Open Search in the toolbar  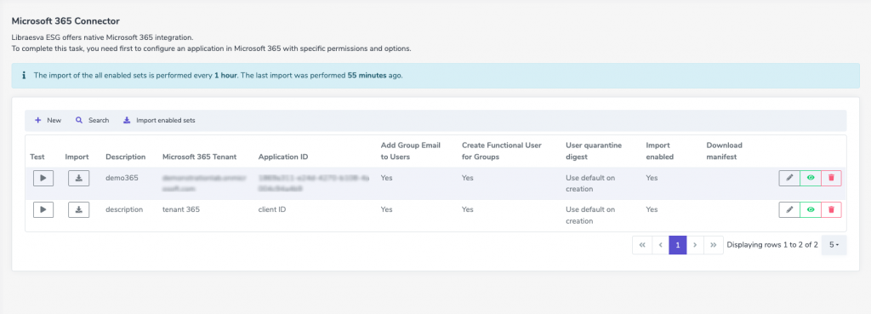[92, 120]
